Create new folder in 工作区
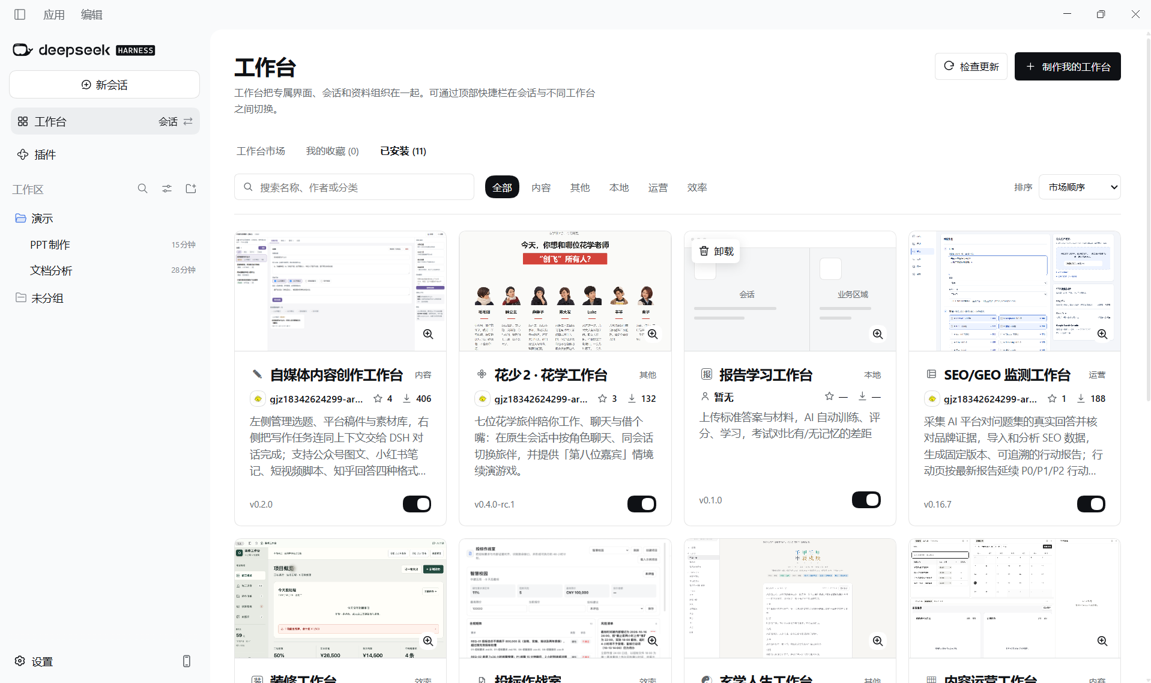 191,189
